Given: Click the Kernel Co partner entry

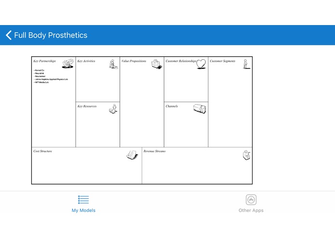Looking at the screenshot, I should [39, 70].
